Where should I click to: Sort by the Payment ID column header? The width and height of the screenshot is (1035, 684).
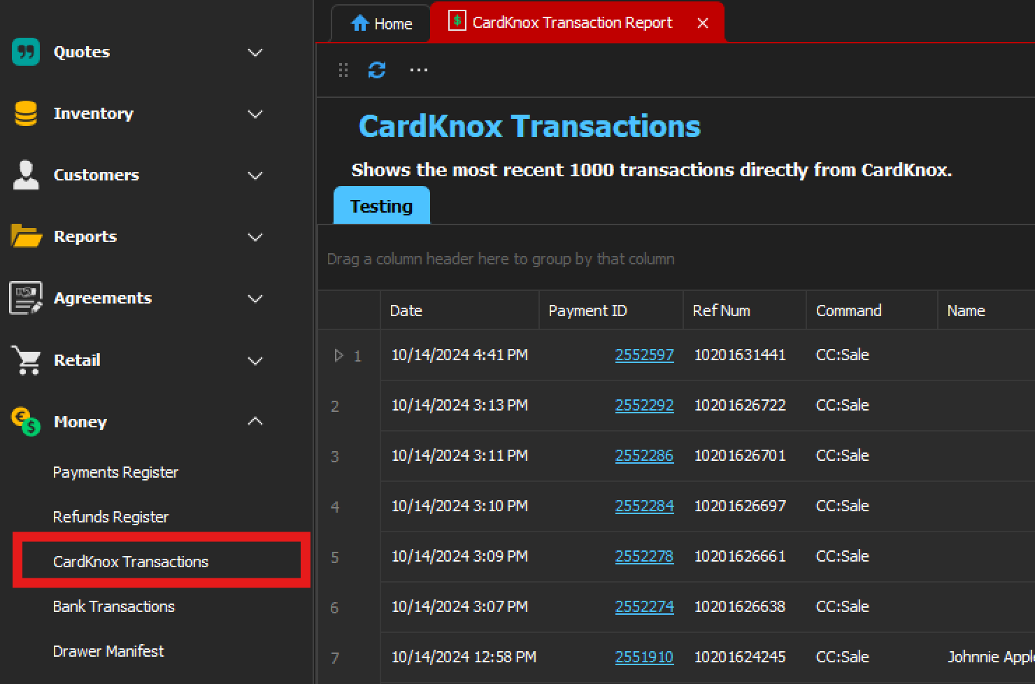(x=611, y=311)
